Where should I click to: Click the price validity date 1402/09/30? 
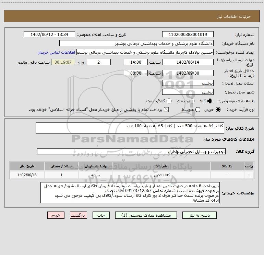pyautogui.click(x=188, y=73)
